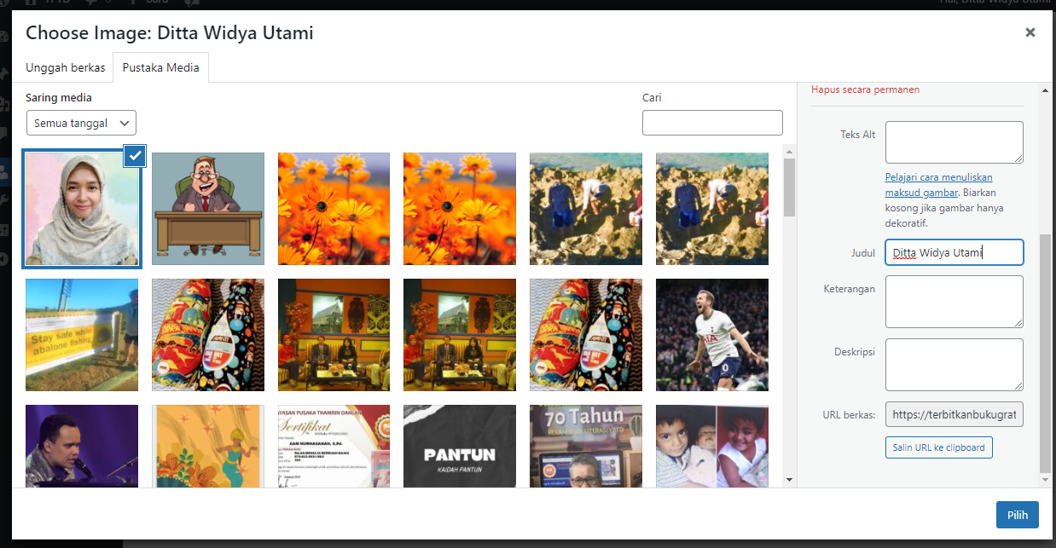Viewport: 1056px width, 548px height.
Task: Click the Judul title field
Action: pyautogui.click(x=954, y=252)
